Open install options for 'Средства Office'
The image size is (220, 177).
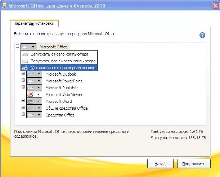[34, 115]
